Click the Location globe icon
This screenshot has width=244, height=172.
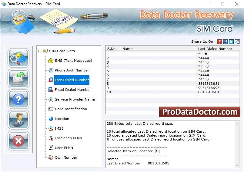click(51, 119)
